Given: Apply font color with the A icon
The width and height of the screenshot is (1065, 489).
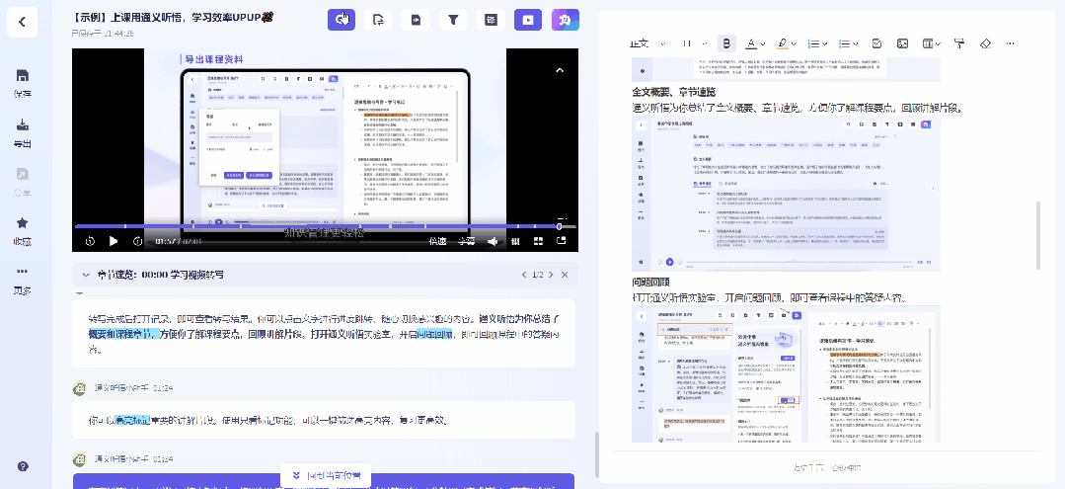Looking at the screenshot, I should 751,43.
